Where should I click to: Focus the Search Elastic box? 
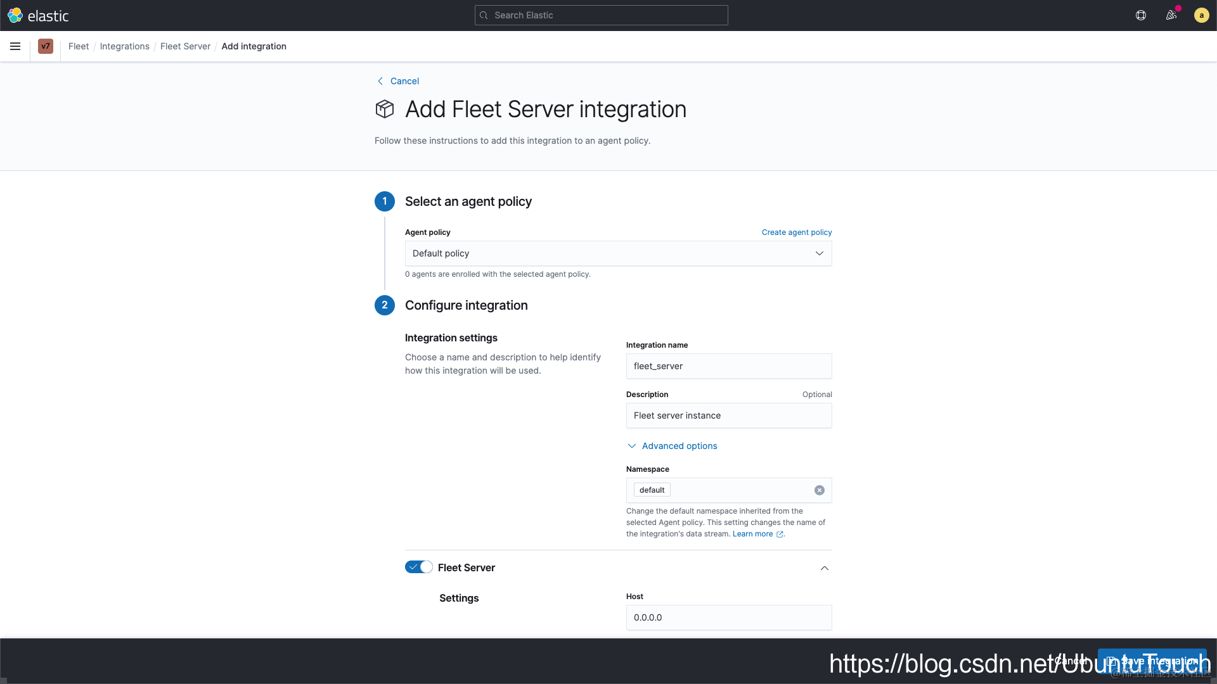click(601, 15)
